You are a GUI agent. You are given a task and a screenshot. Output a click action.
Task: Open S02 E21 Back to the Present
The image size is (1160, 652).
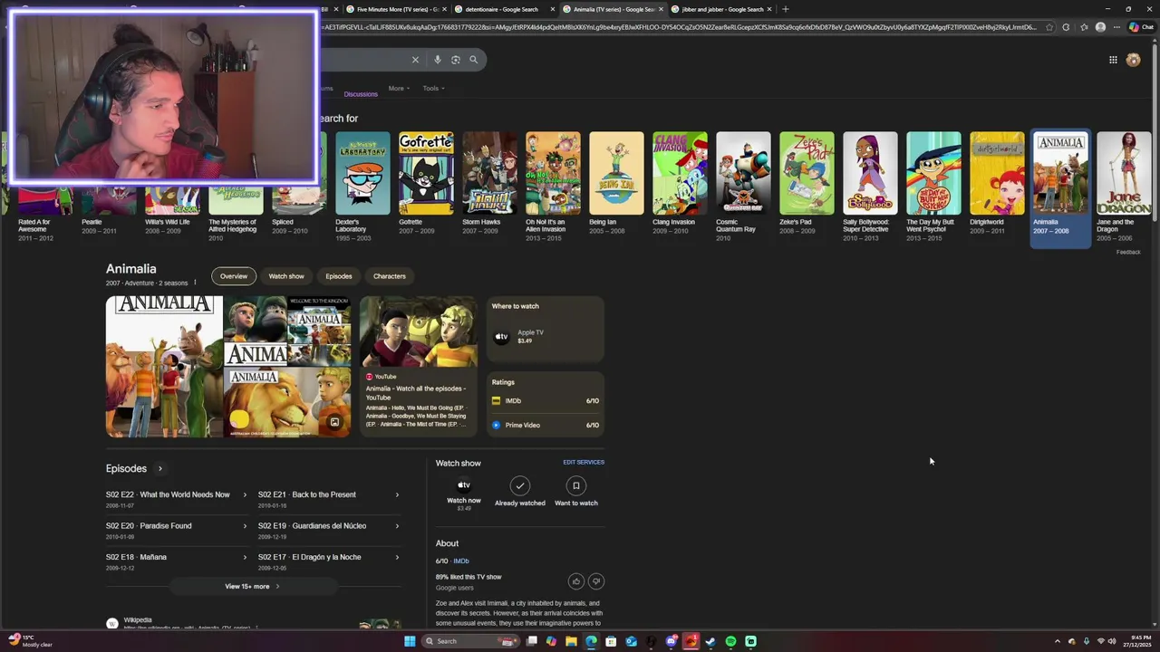(329, 499)
